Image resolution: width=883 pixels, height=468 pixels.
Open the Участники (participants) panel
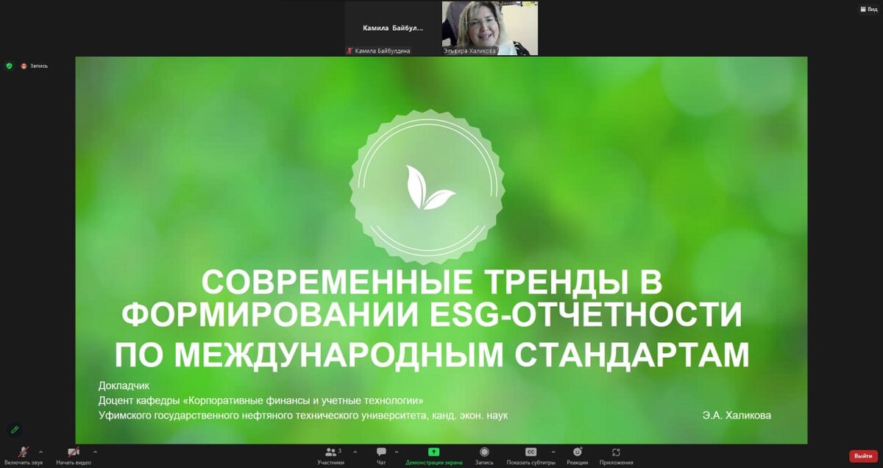click(331, 455)
